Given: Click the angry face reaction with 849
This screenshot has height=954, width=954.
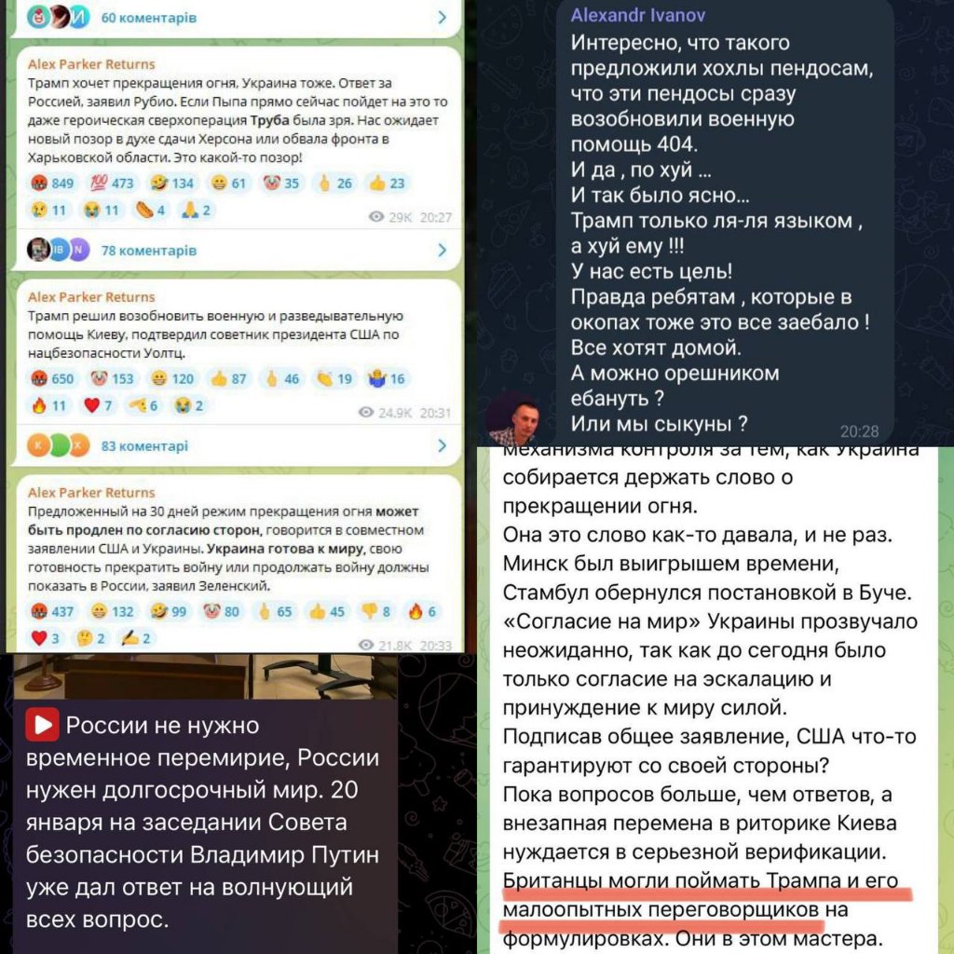Looking at the screenshot, I should coord(52,184).
